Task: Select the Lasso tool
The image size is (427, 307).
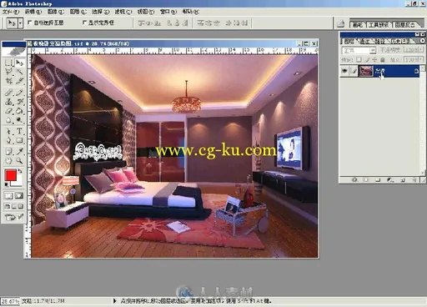Action: 8,72
